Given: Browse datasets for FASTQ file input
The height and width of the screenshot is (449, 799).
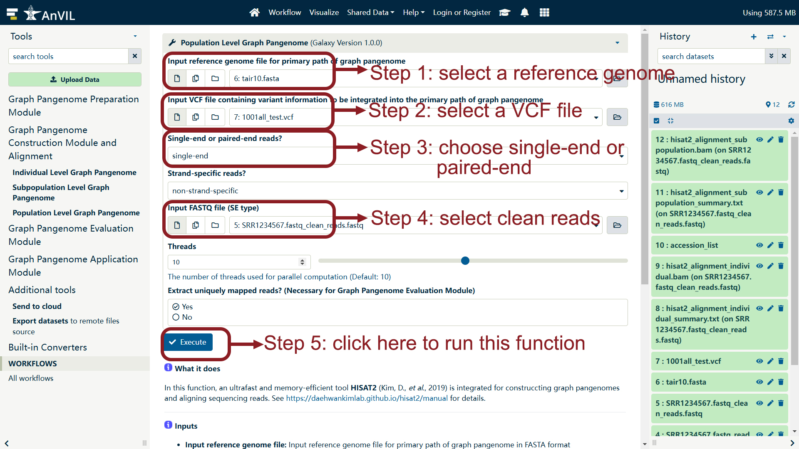Looking at the screenshot, I should point(617,225).
